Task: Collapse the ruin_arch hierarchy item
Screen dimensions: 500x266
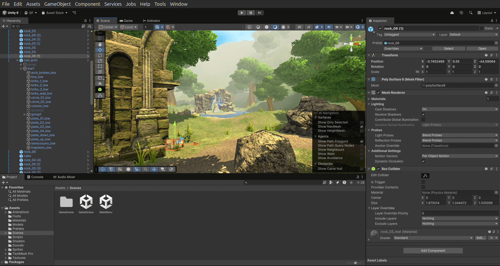Action: click(x=17, y=60)
